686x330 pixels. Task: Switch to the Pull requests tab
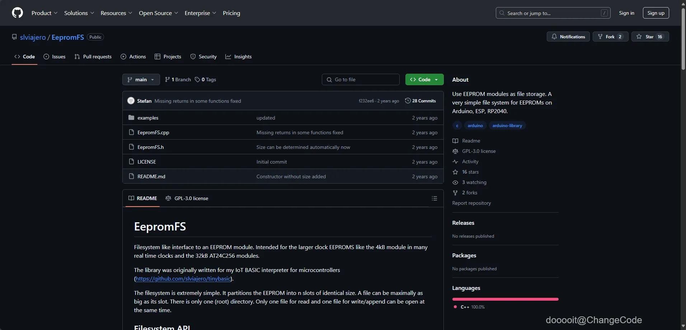tap(93, 57)
